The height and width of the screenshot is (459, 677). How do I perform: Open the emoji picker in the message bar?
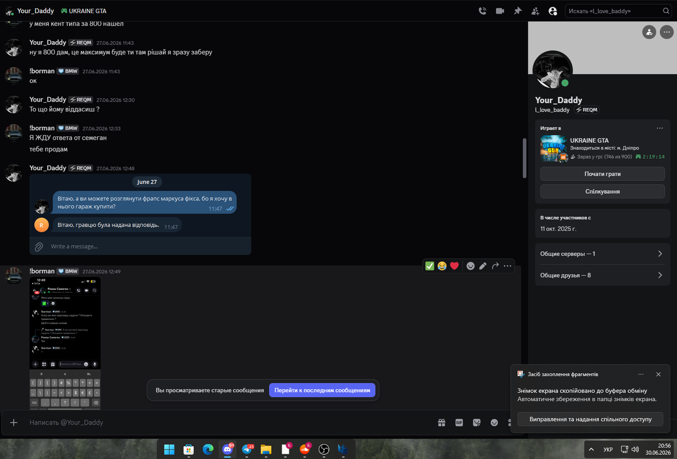[495, 423]
